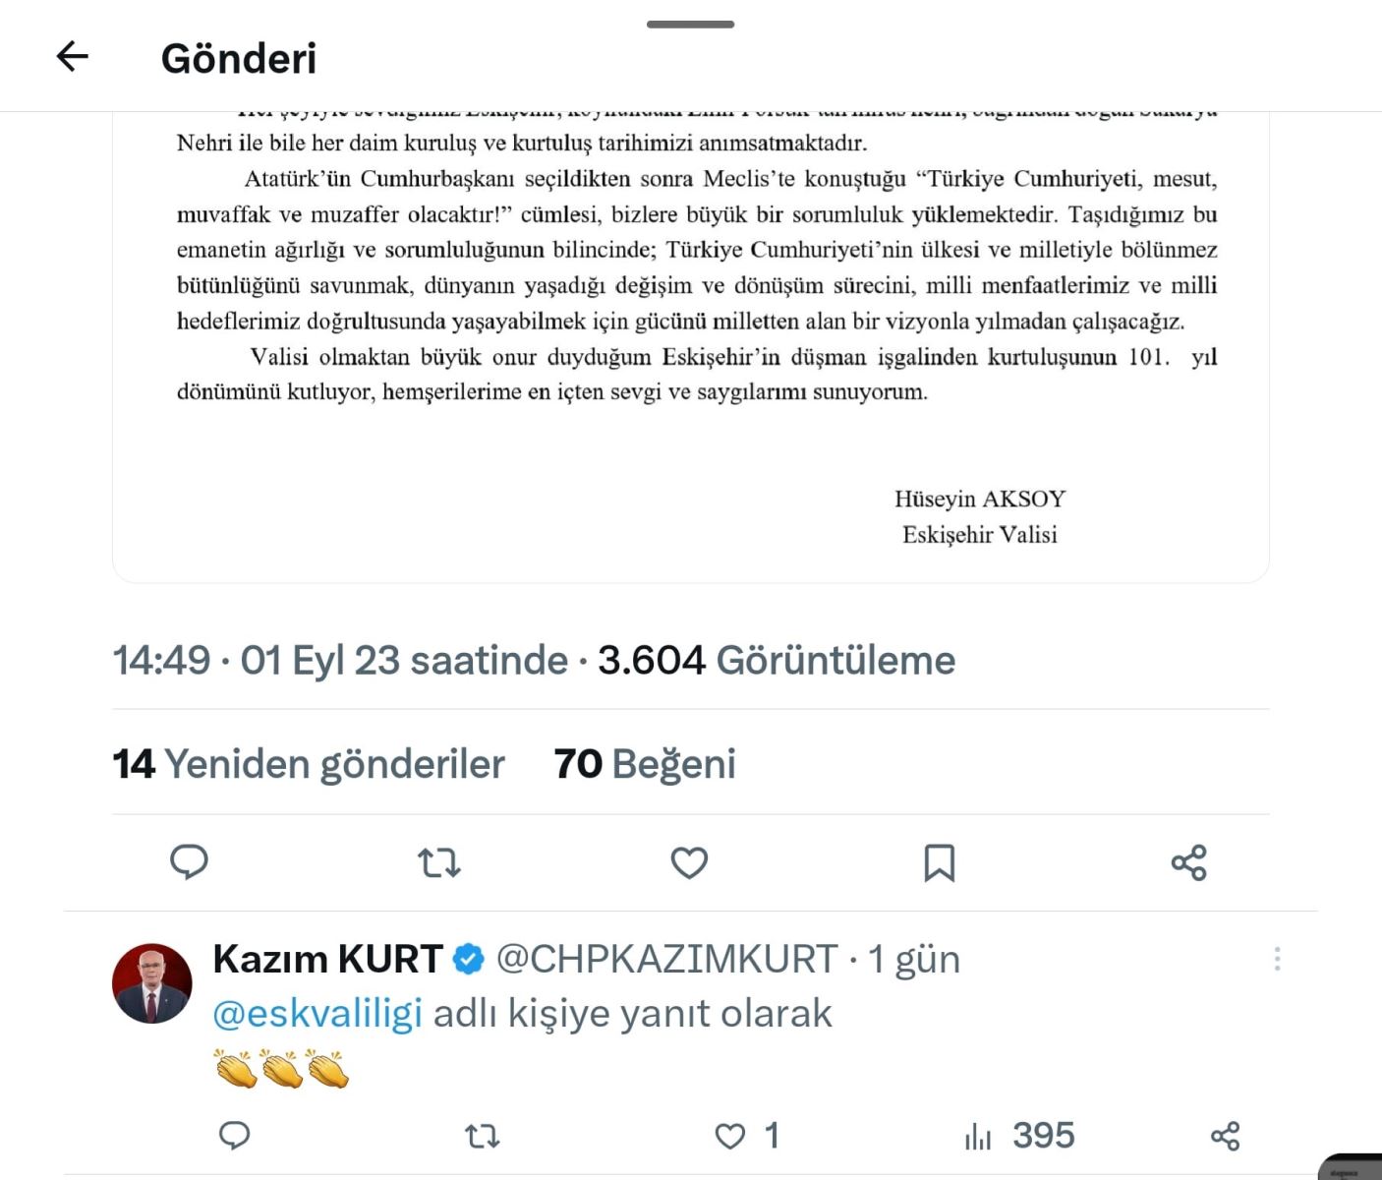This screenshot has width=1382, height=1180.
Task: Reply to the main post
Action: click(189, 862)
